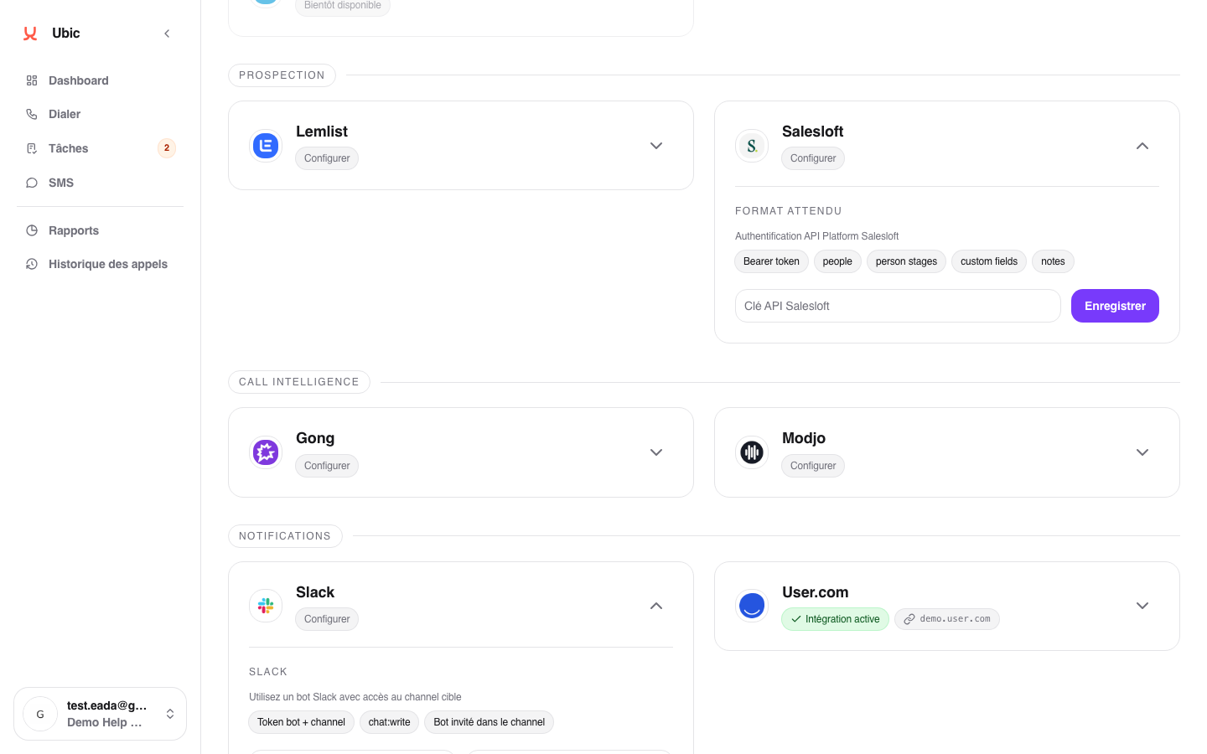
Task: Click the Enregistrer button
Action: (x=1115, y=306)
